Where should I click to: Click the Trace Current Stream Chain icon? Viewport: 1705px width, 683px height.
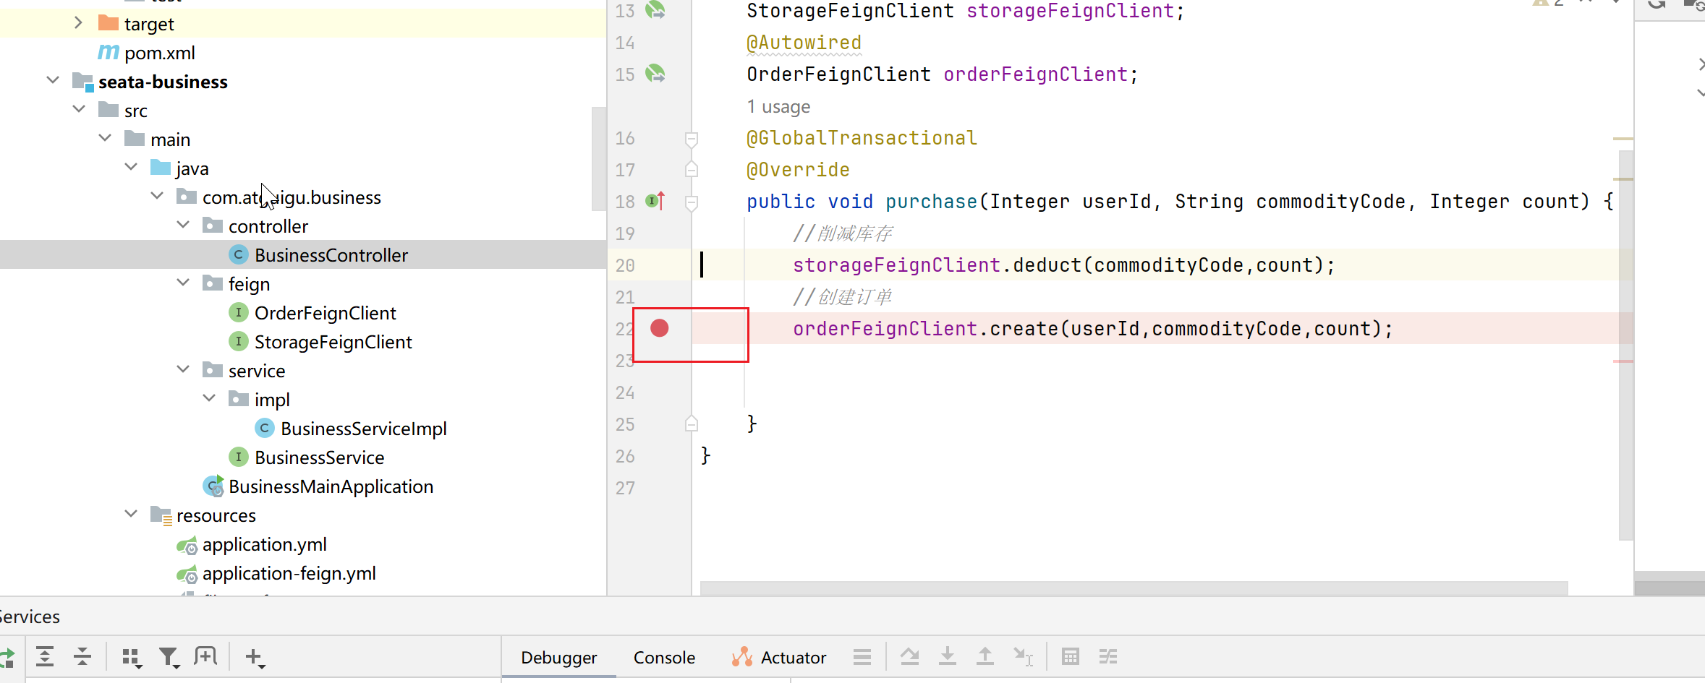tap(1107, 656)
